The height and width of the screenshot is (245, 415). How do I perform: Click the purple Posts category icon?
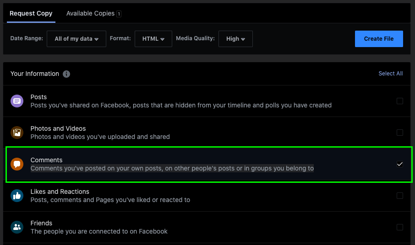tap(17, 101)
